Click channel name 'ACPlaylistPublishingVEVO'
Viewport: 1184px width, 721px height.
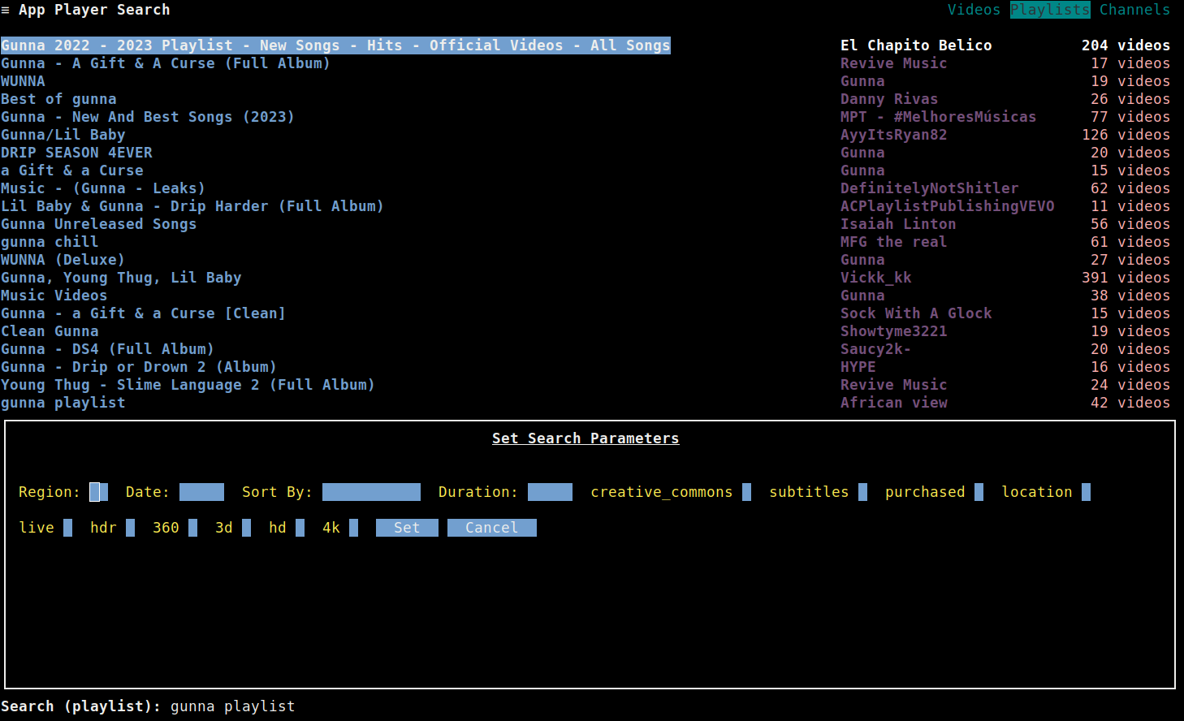(x=948, y=206)
